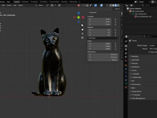Open the Render properties tab

126,46
